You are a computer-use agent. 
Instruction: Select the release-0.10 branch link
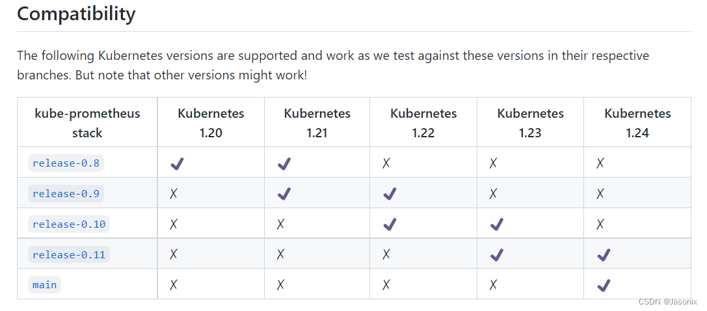pos(68,224)
